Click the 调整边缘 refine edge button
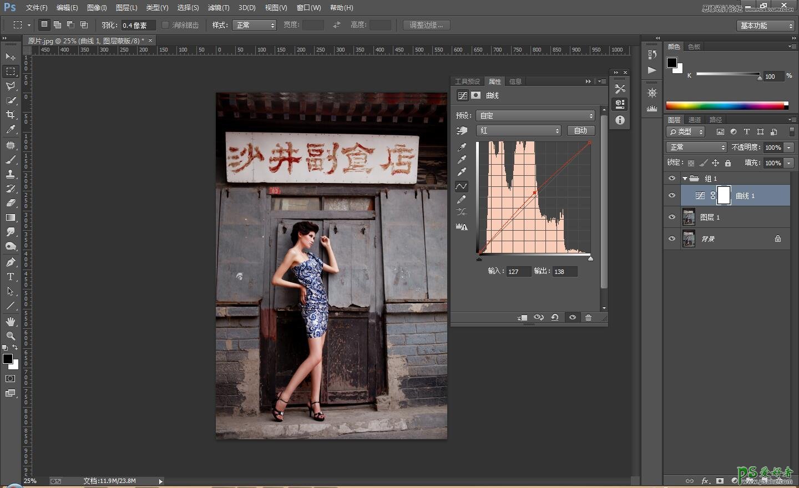The width and height of the screenshot is (799, 488). pos(426,25)
